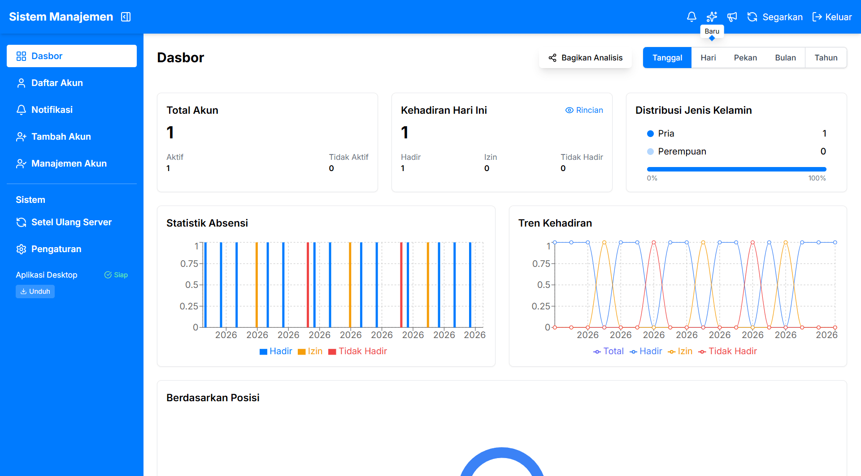Hide the Izin series in Tren Kehadiran
The width and height of the screenshot is (861, 476).
pos(680,351)
